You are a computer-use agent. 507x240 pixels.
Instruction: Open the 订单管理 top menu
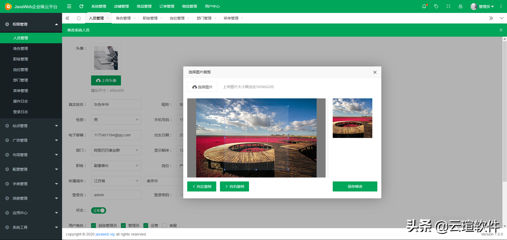pyautogui.click(x=167, y=6)
